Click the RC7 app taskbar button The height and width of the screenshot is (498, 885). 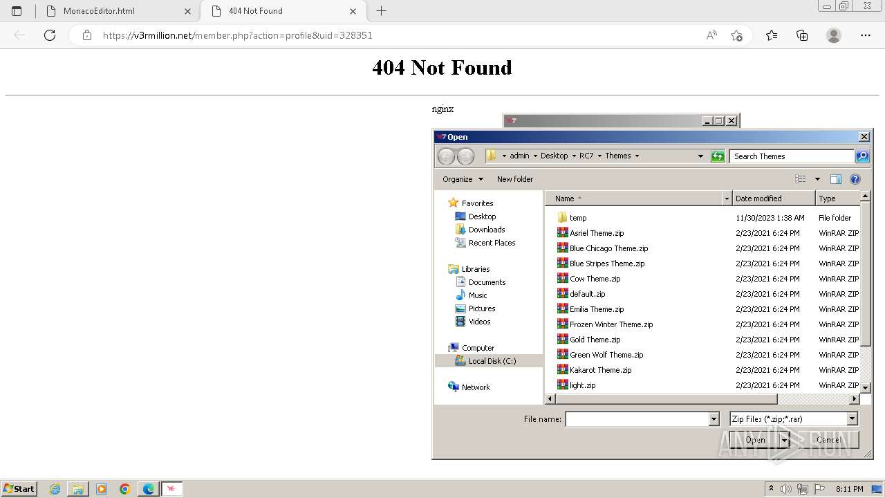(x=172, y=489)
